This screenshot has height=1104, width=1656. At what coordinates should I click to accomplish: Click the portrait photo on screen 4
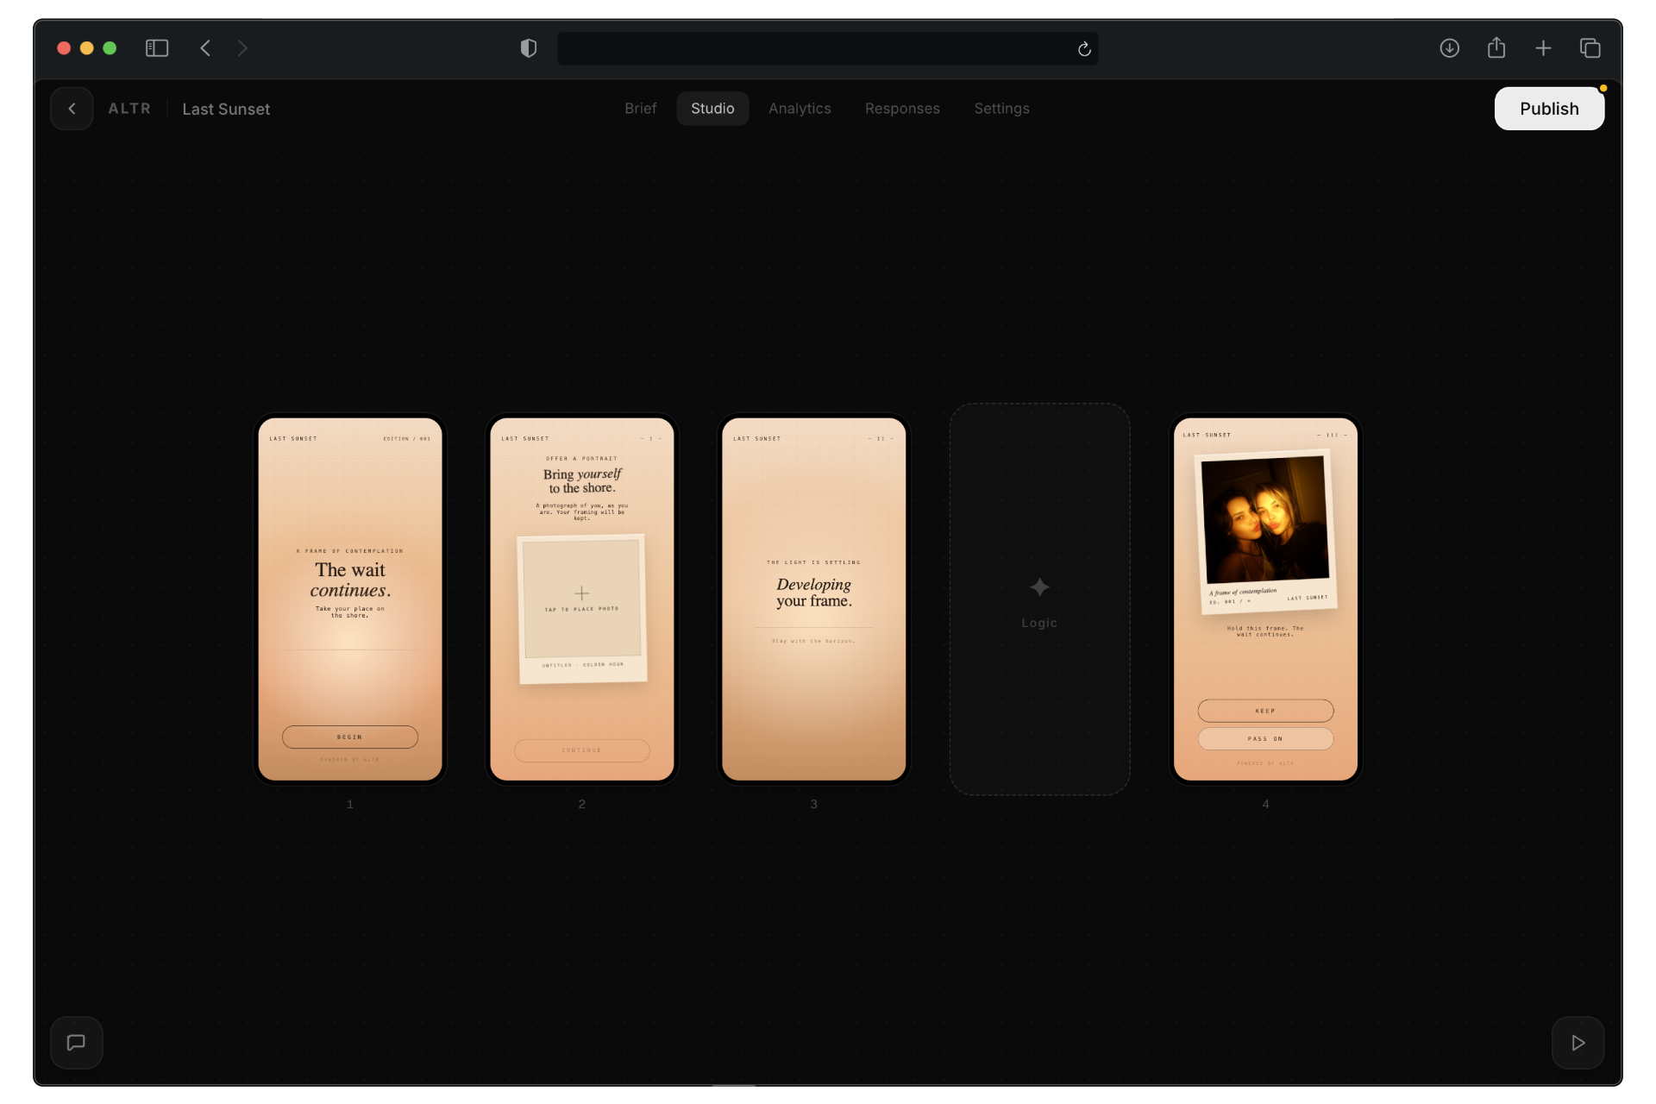click(x=1265, y=520)
